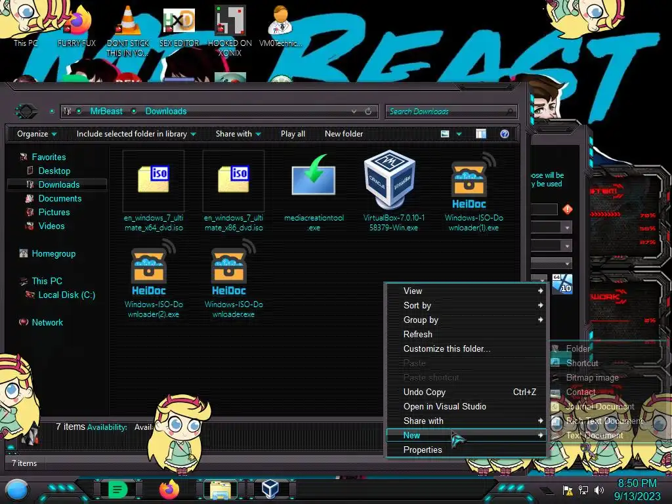
Task: Click New folder toolbar button
Action: [344, 134]
